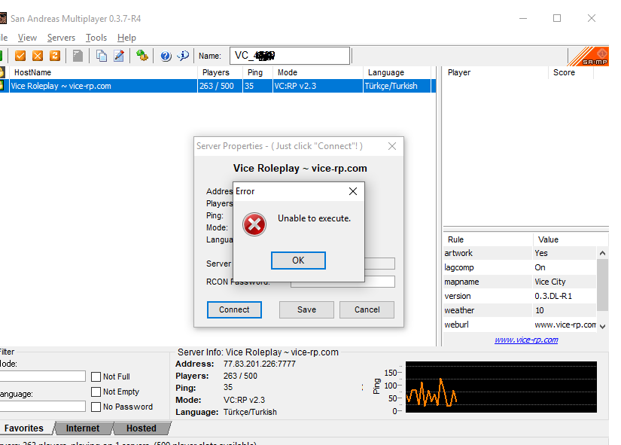Viewport: 621px width, 445px height.
Task: Sort by the HostName column header
Action: (x=103, y=72)
